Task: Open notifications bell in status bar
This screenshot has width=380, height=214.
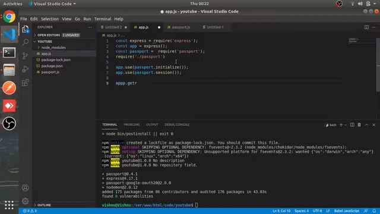Action: (374, 211)
